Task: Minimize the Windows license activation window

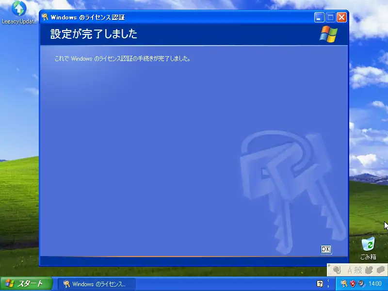Action: pyautogui.click(x=319, y=17)
